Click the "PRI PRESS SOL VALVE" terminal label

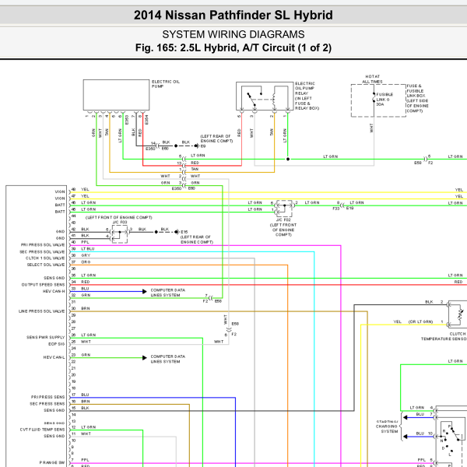click(x=43, y=245)
